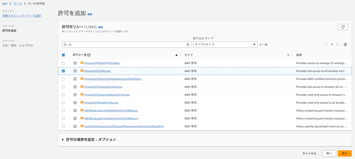
Task: Expand details for AmazonS3OutpostsReadOnlyAccess row
Action: pyautogui.click(x=75, y=95)
